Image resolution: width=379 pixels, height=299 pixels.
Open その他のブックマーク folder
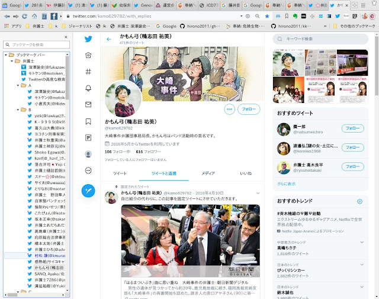pyautogui.click(x=354, y=26)
